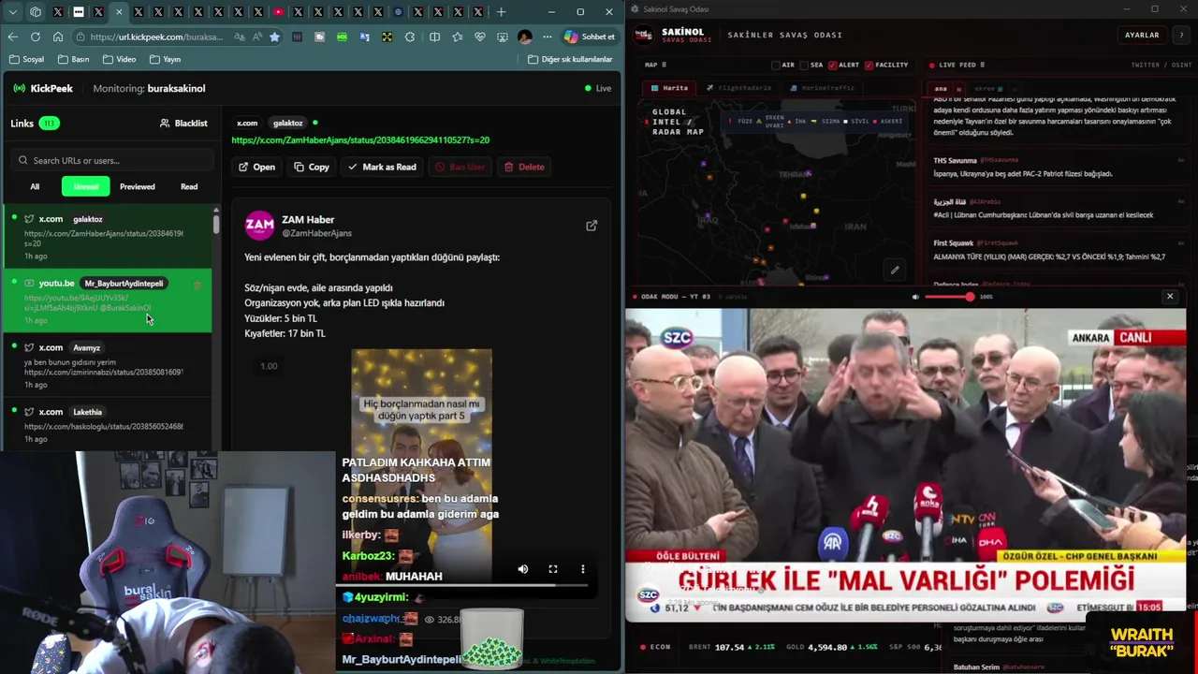1198x674 pixels.
Task: Click the read aloud icon in address bar
Action: point(257,37)
